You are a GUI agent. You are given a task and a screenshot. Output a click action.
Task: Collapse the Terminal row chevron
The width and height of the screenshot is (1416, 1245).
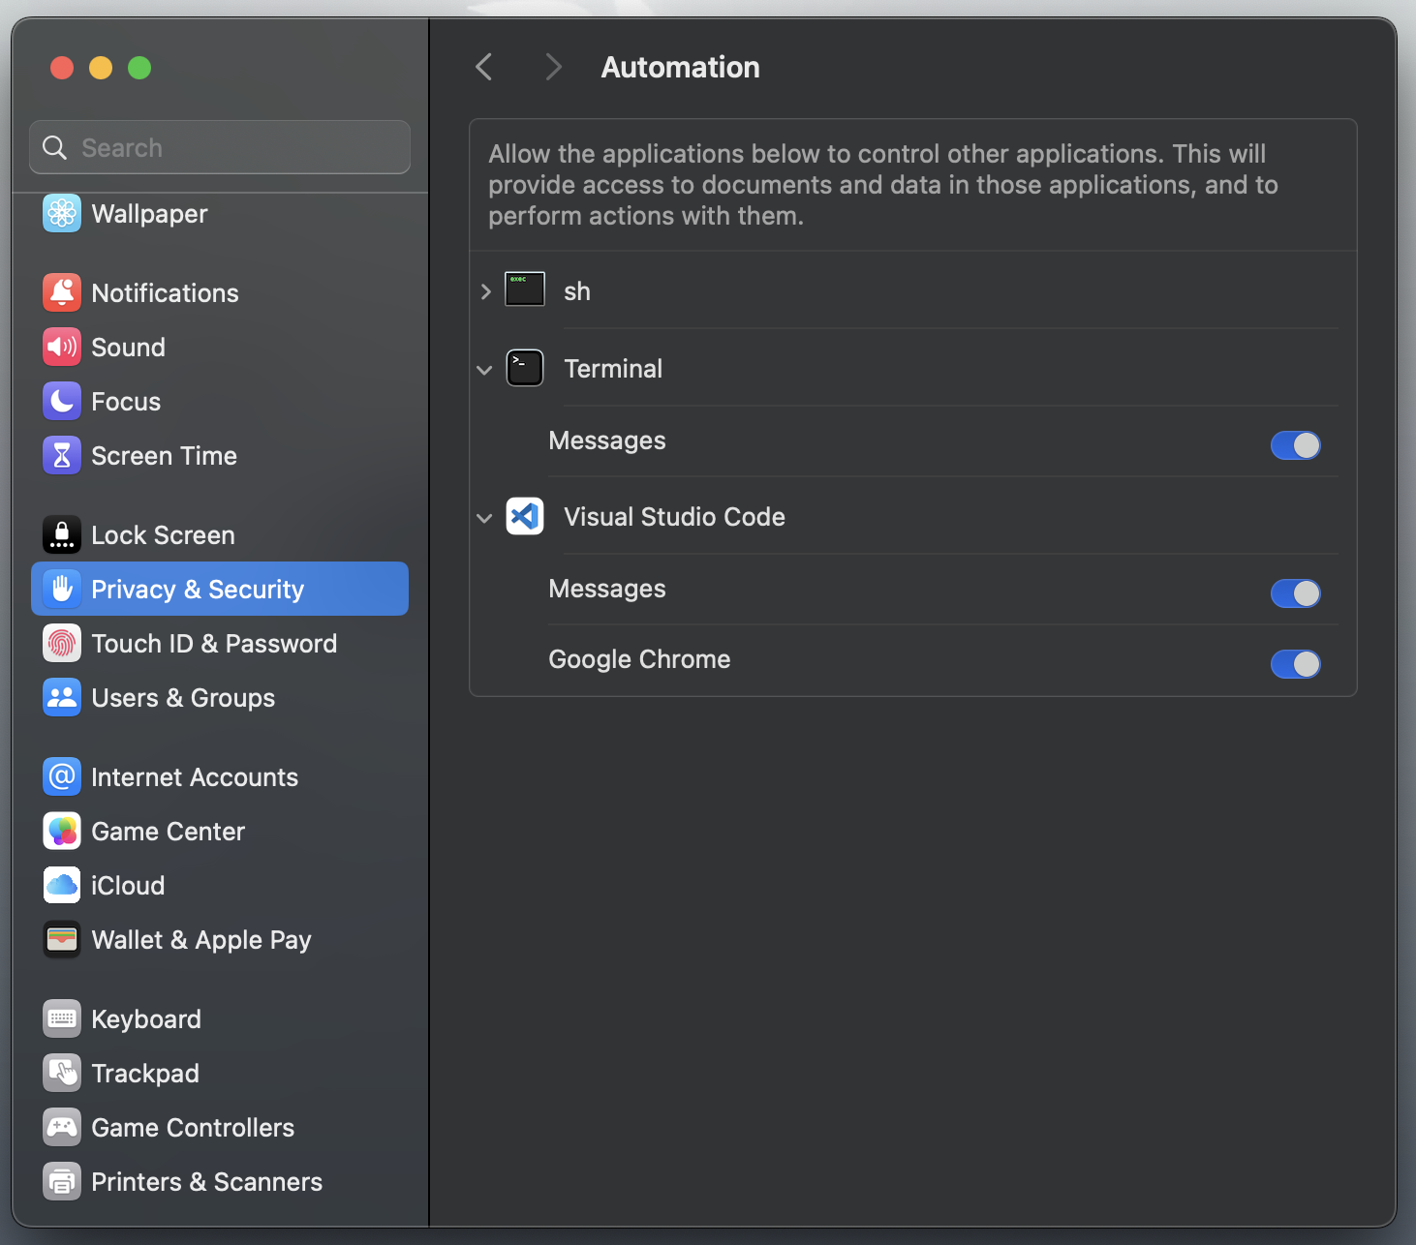pos(484,370)
